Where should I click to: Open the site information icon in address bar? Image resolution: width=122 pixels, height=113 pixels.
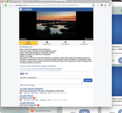tap(3, 5)
